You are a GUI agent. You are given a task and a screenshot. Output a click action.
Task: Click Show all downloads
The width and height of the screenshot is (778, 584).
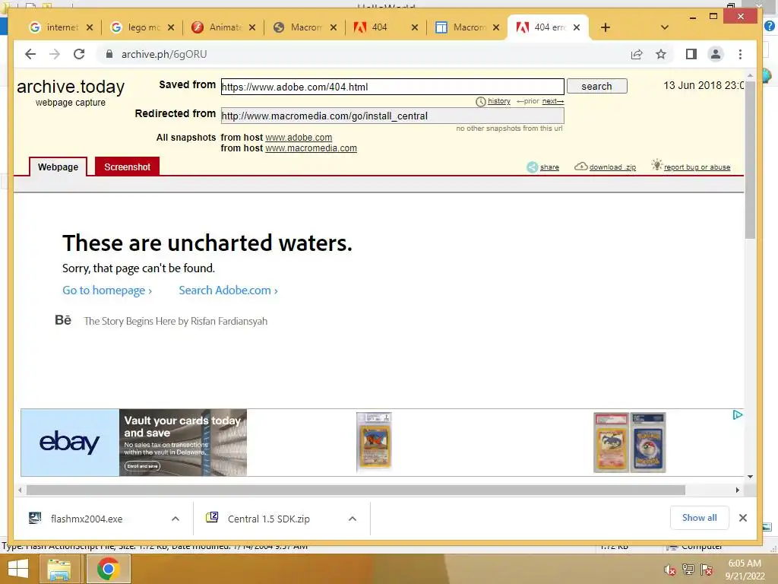tap(700, 518)
